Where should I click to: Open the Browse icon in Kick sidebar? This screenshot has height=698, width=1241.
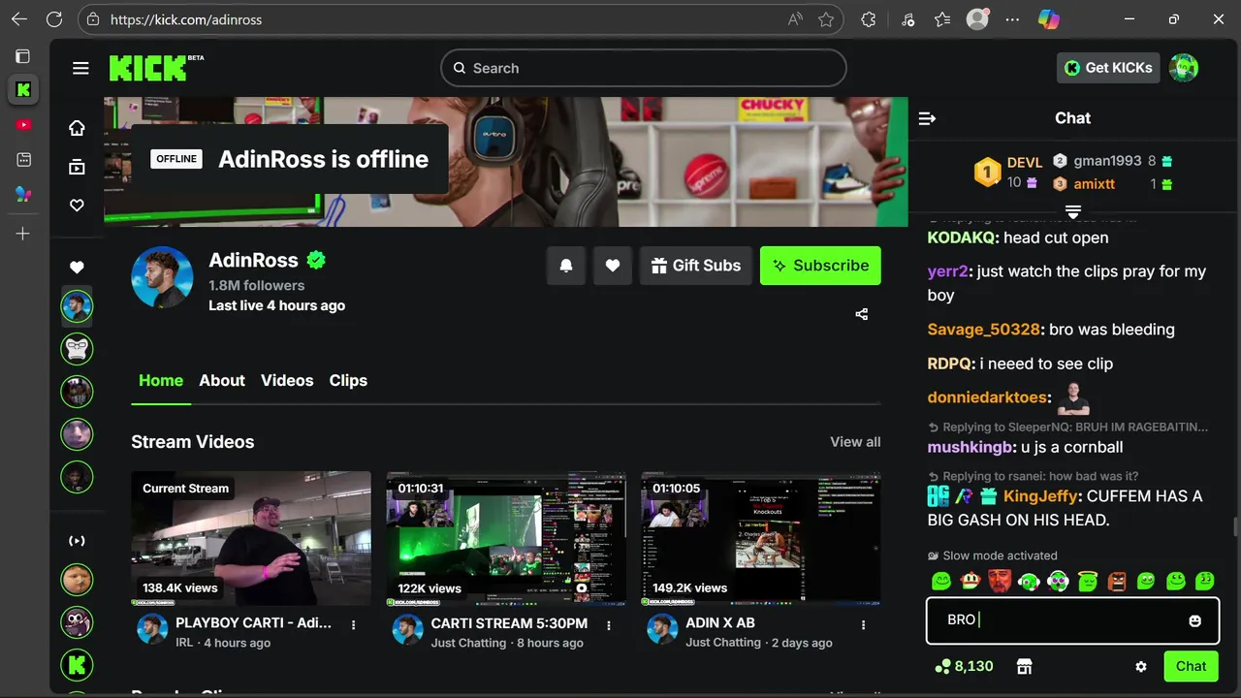click(77, 167)
